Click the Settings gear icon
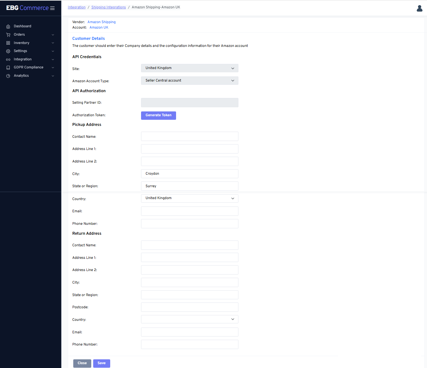This screenshot has height=368, width=427. (8, 51)
